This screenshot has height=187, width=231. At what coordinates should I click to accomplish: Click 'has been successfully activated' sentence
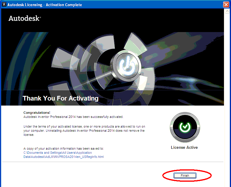[x=73, y=117]
